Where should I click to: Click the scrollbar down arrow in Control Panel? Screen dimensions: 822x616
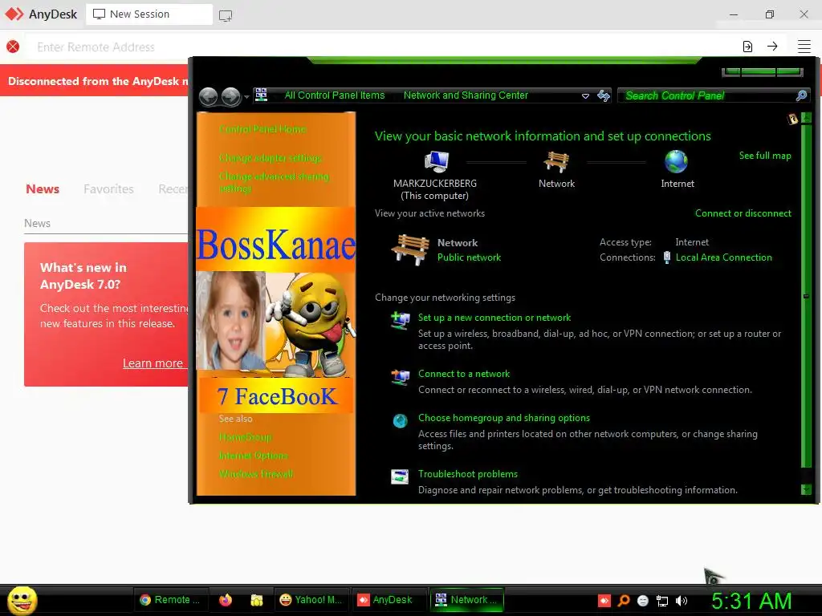[x=806, y=489]
